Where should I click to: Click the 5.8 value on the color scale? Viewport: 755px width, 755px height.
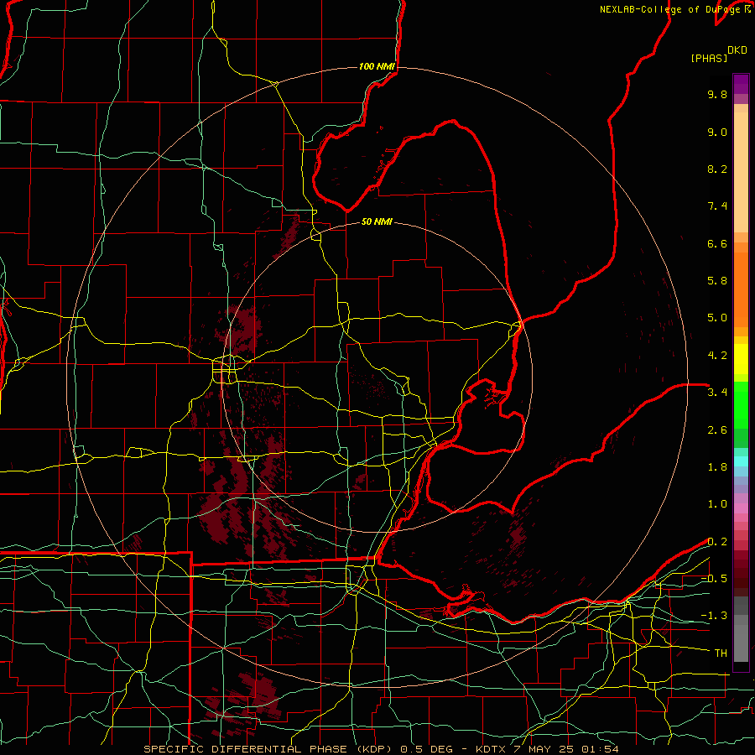click(717, 281)
